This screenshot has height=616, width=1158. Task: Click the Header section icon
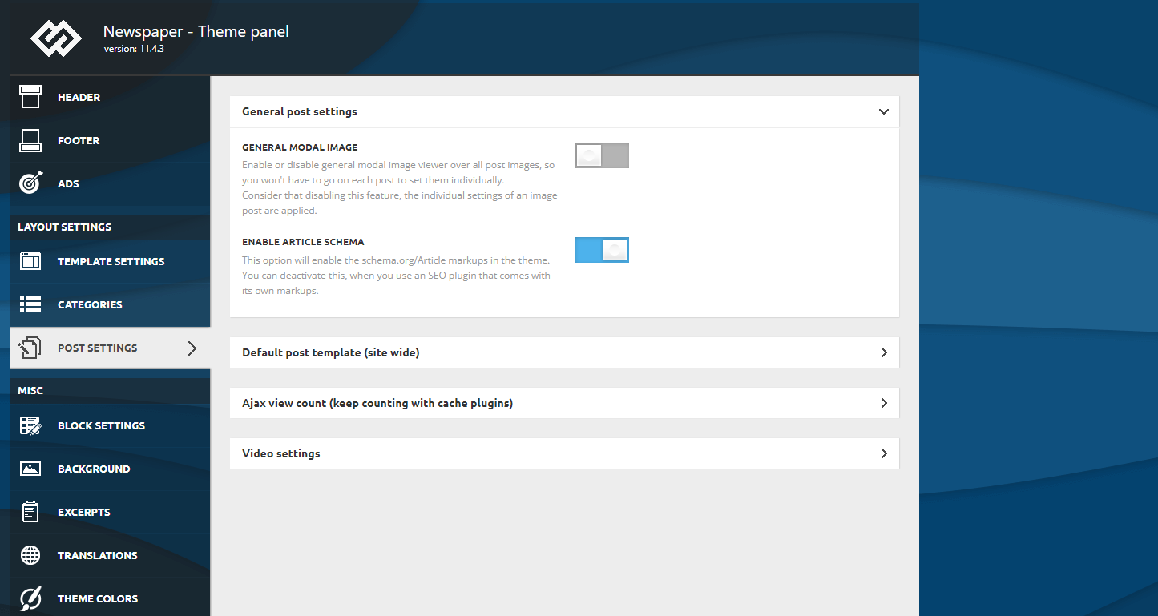tap(30, 97)
